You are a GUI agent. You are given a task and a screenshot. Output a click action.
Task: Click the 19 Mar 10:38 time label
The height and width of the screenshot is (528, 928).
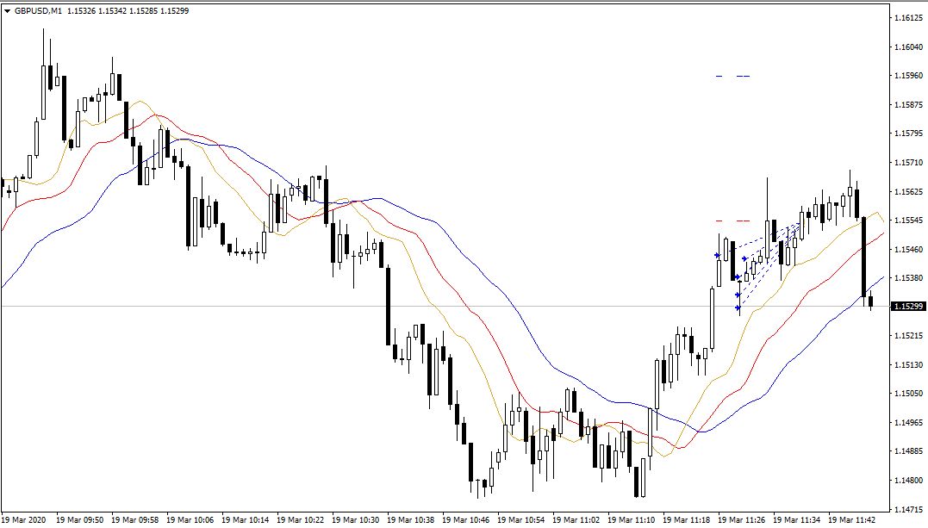(411, 519)
